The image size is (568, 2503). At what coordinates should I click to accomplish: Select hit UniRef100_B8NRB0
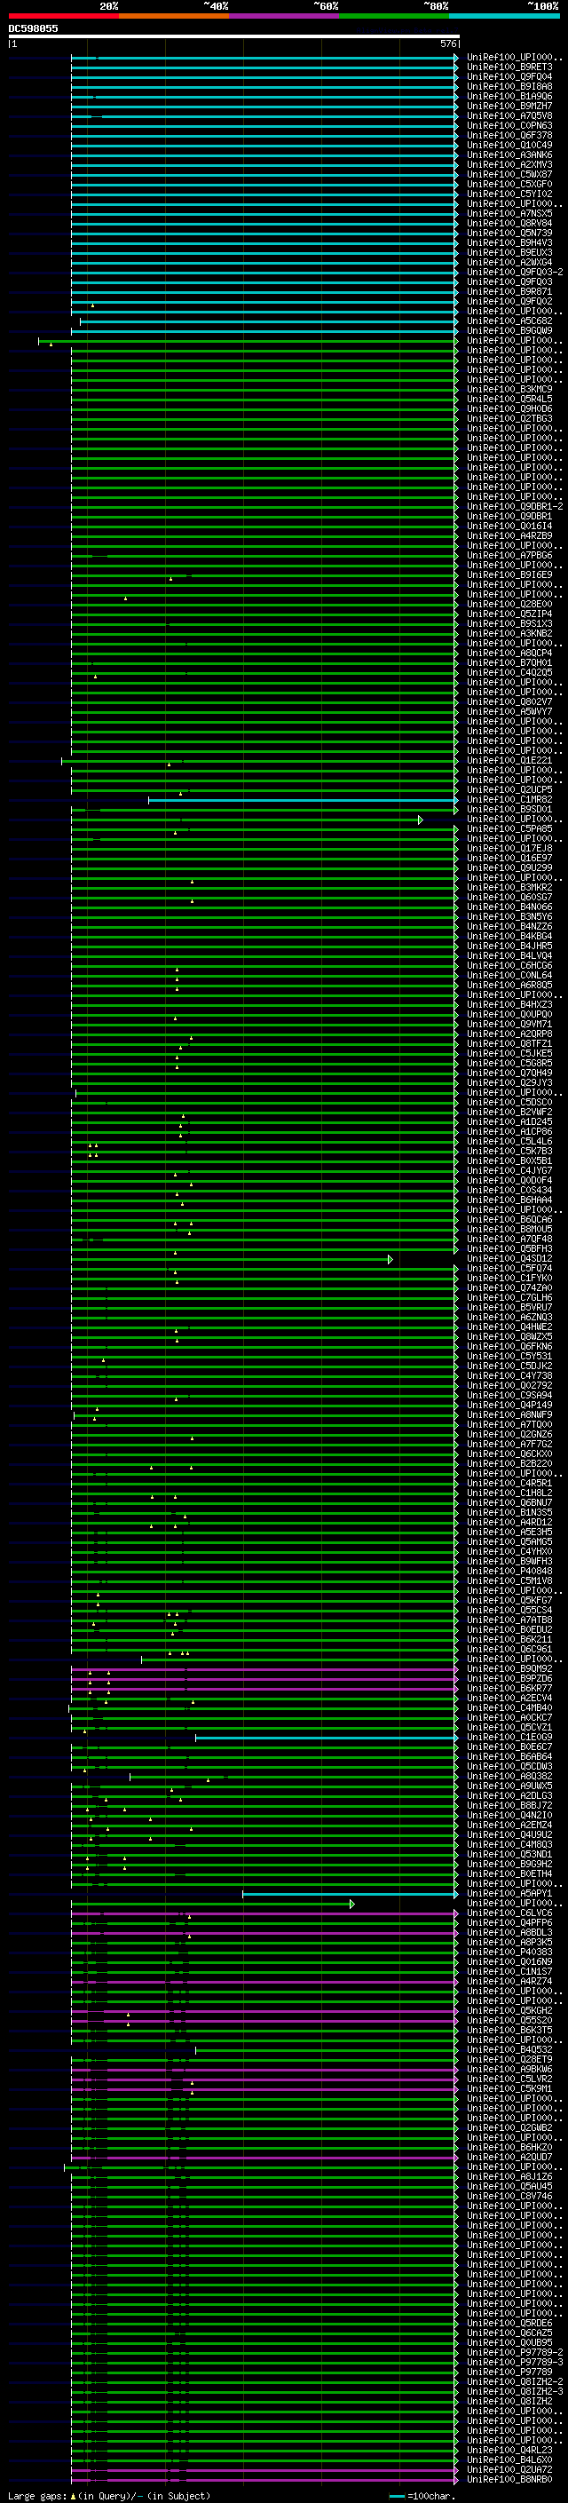pos(509,2479)
